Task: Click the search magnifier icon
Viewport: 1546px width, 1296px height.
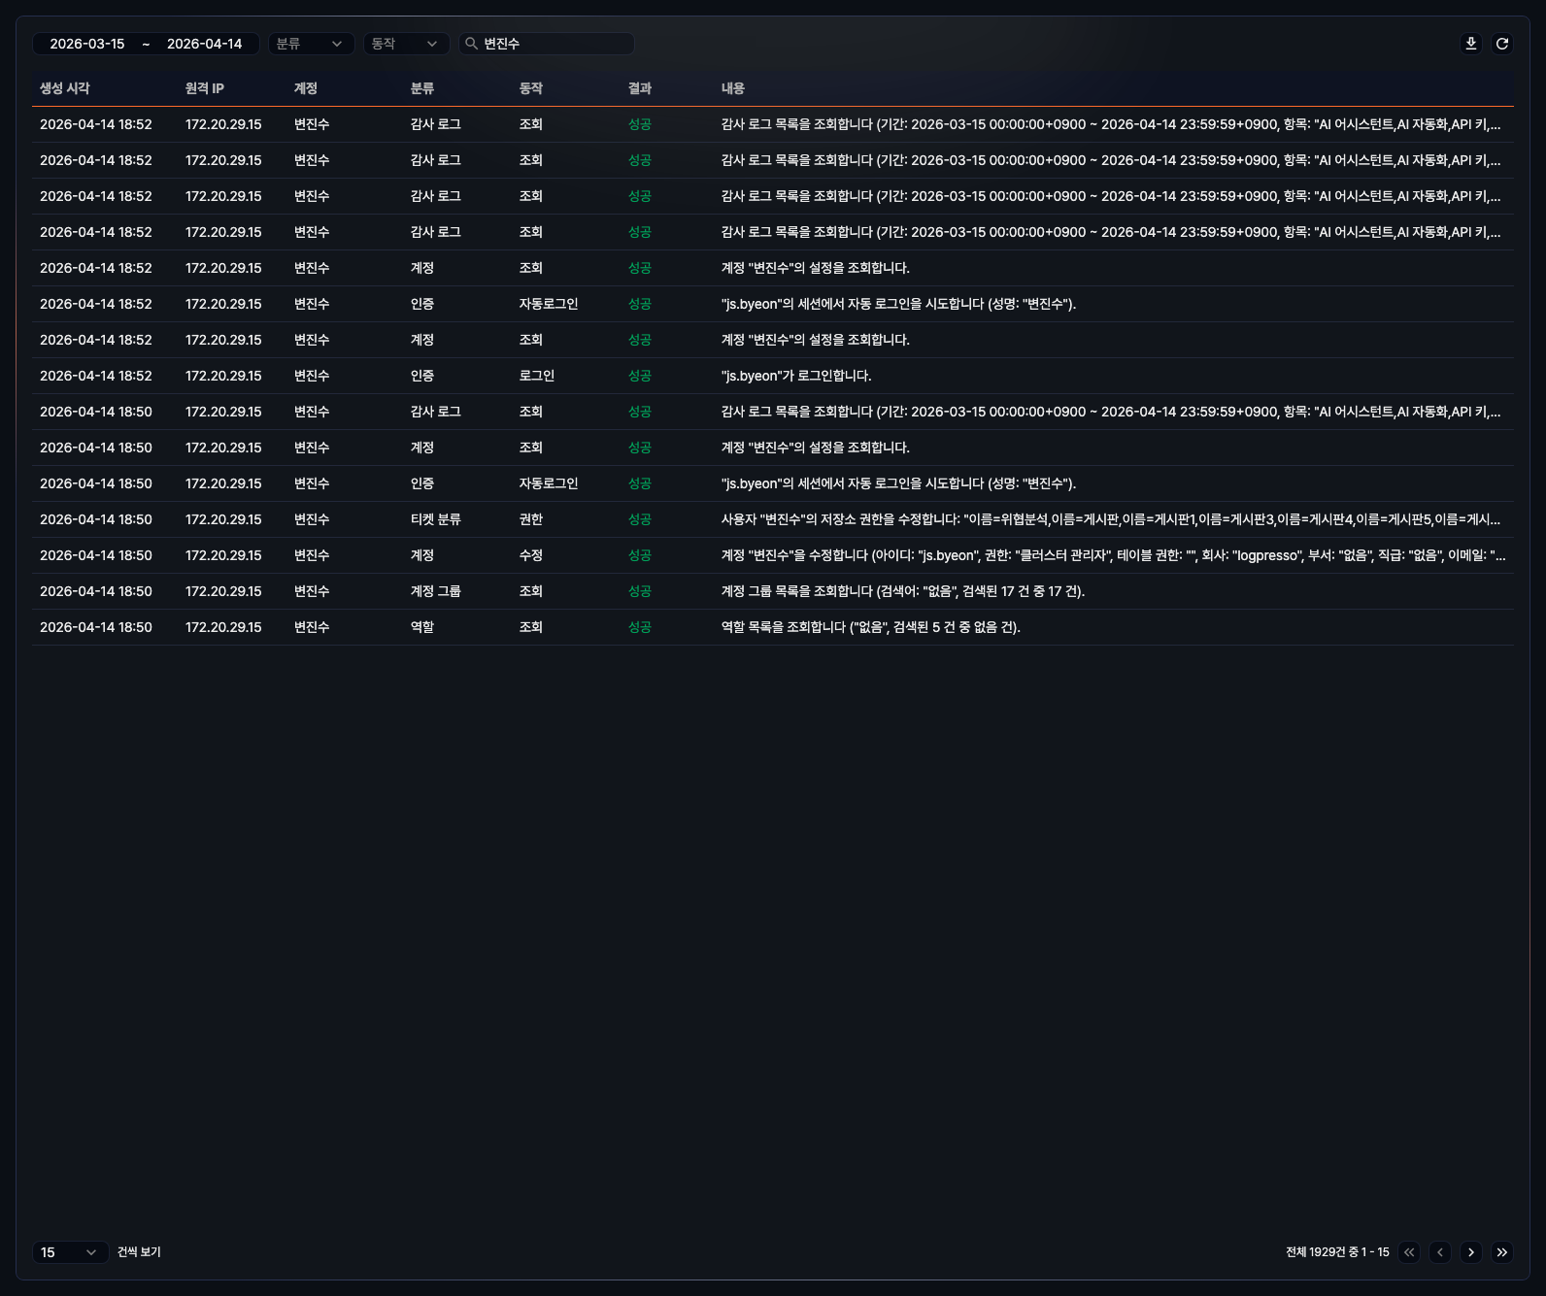Action: click(x=471, y=44)
